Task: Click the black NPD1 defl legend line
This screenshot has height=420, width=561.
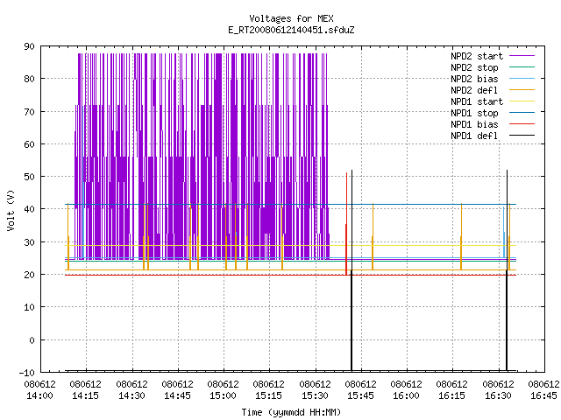Action: tap(522, 136)
